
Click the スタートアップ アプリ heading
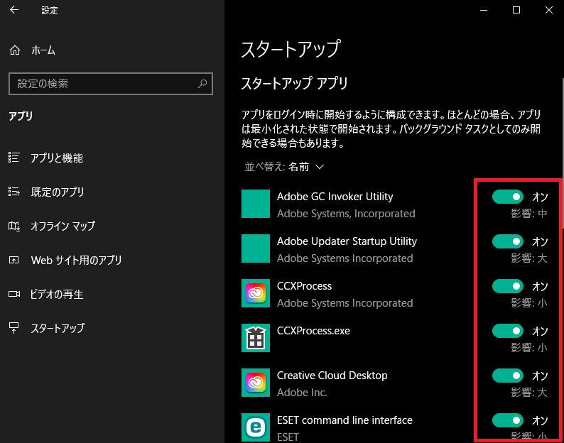[x=294, y=83]
